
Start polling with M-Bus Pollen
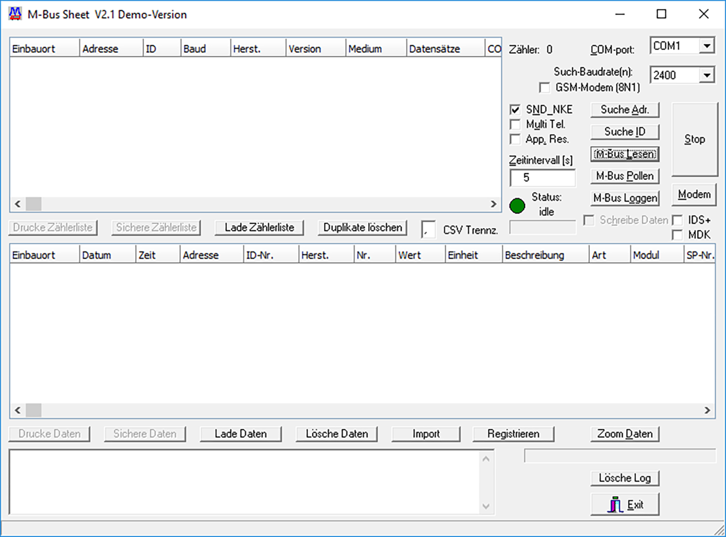coord(624,176)
